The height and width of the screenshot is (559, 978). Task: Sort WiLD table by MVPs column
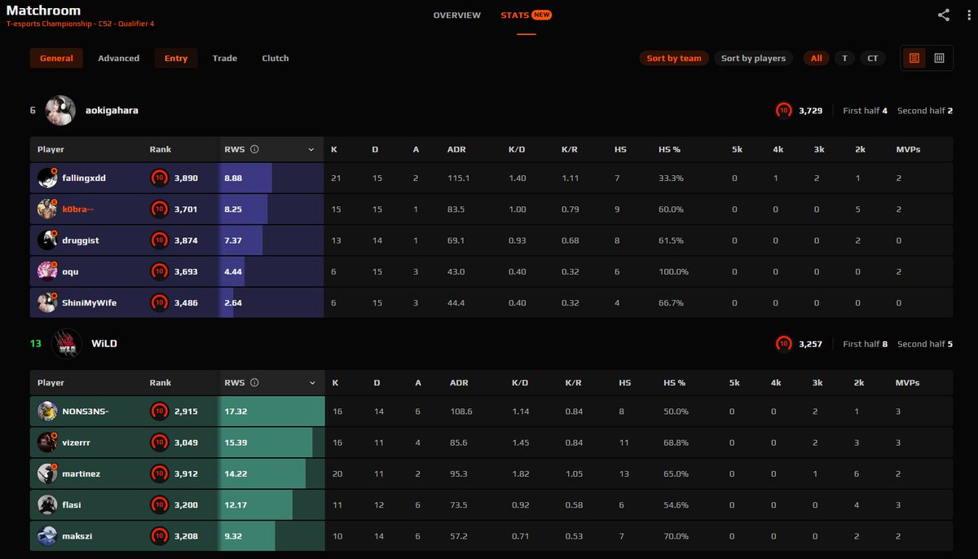(907, 383)
